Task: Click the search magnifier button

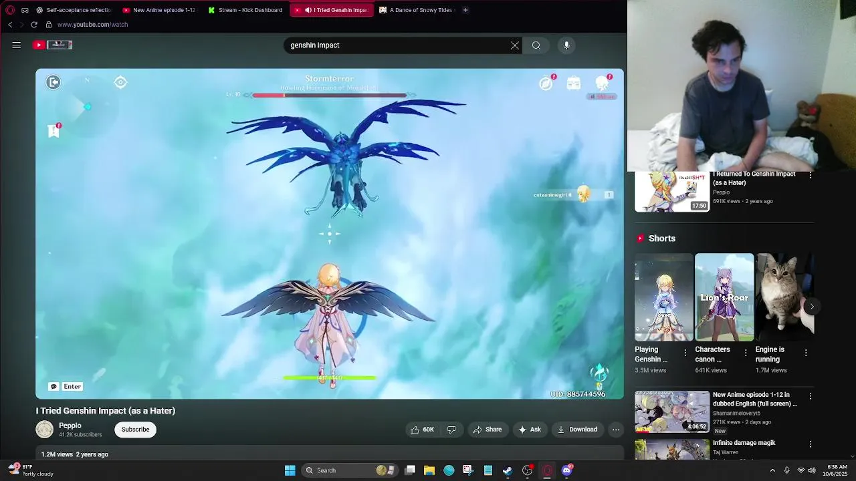Action: pyautogui.click(x=536, y=45)
